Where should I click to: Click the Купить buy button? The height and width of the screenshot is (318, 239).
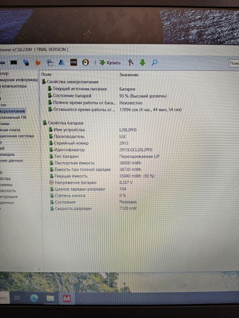[110, 63]
